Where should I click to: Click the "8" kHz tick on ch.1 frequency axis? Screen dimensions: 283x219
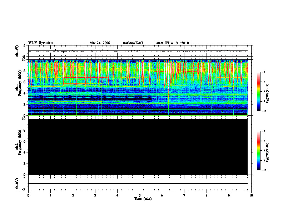[25, 71]
